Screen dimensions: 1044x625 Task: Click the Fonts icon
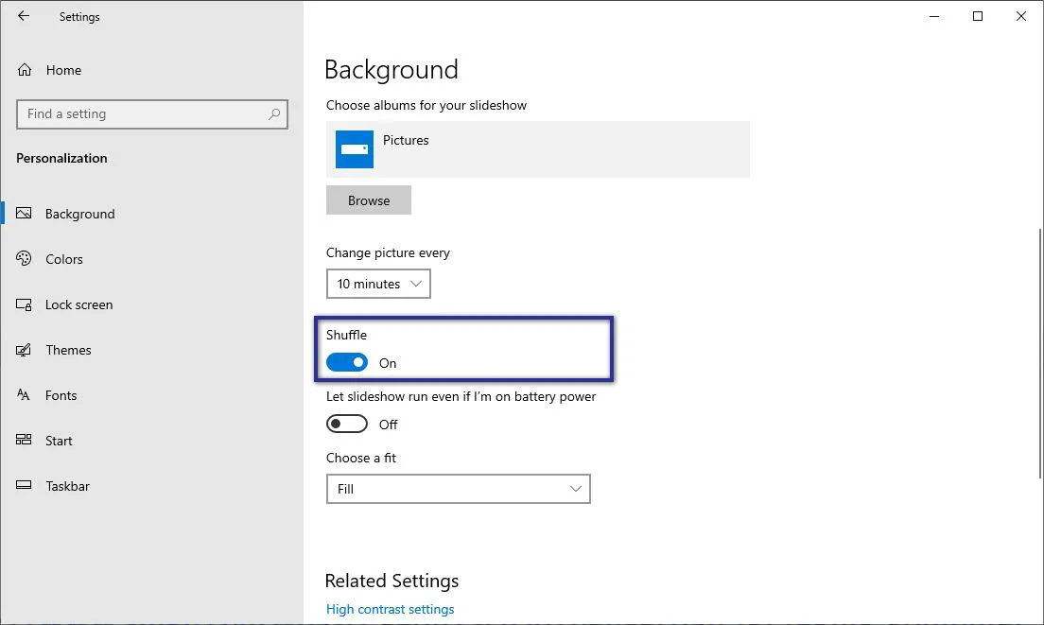tap(25, 395)
